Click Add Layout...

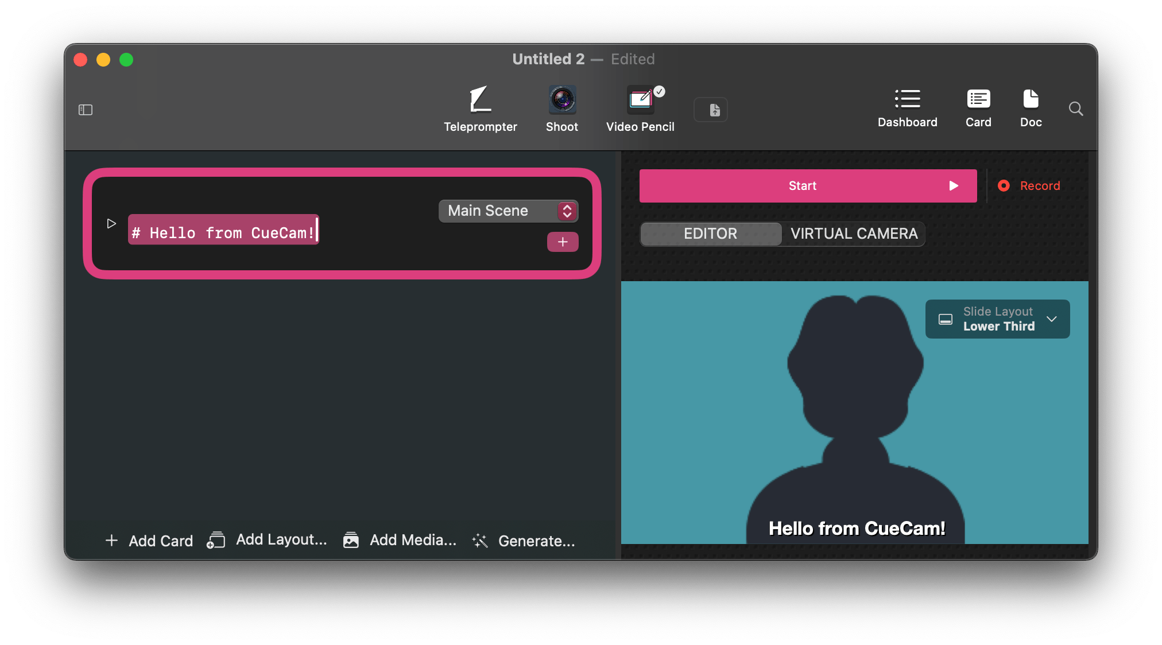coord(267,540)
